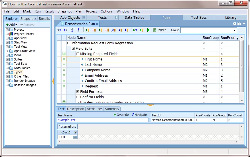Click the green square marker of First Name row

(64, 59)
